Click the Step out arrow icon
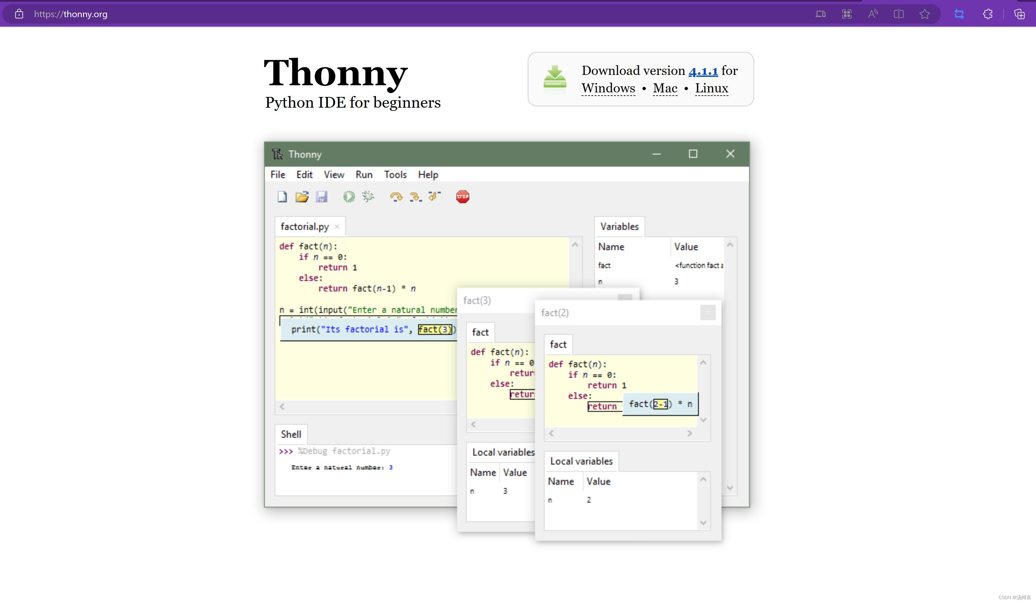 (x=435, y=196)
